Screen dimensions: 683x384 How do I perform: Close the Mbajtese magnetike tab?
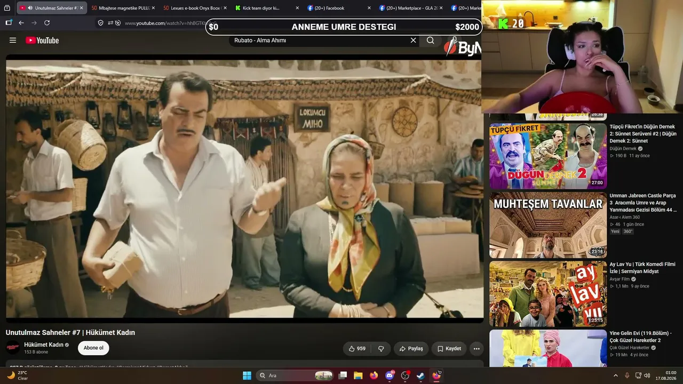pos(153,8)
